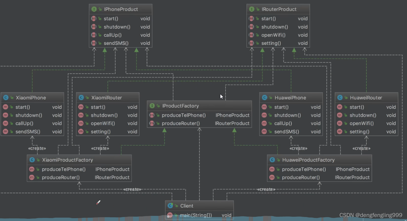This screenshot has width=407, height=221.
Task: Click the class icon of XiaomiRouter node
Action: (81, 98)
